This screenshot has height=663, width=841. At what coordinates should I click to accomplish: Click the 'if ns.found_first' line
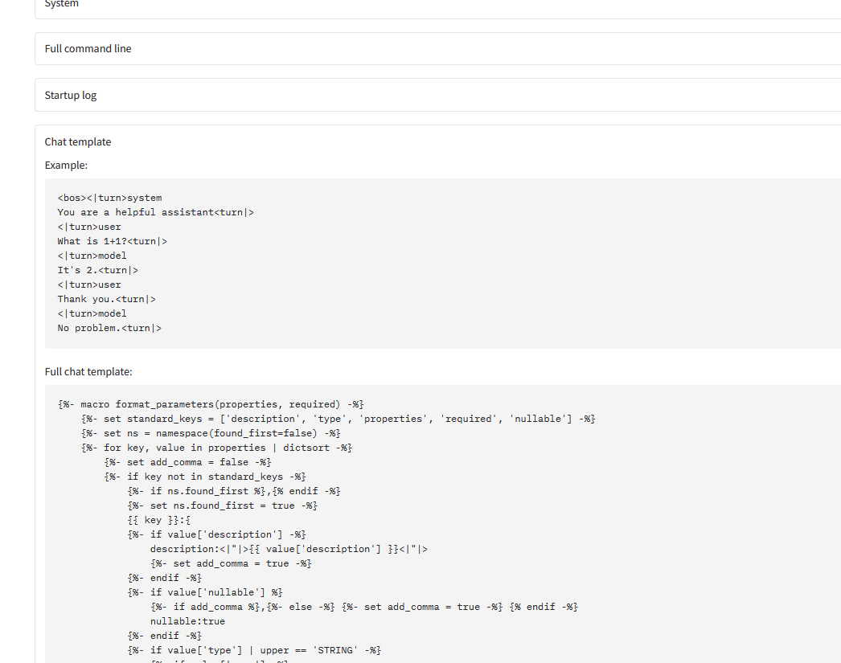tap(234, 491)
